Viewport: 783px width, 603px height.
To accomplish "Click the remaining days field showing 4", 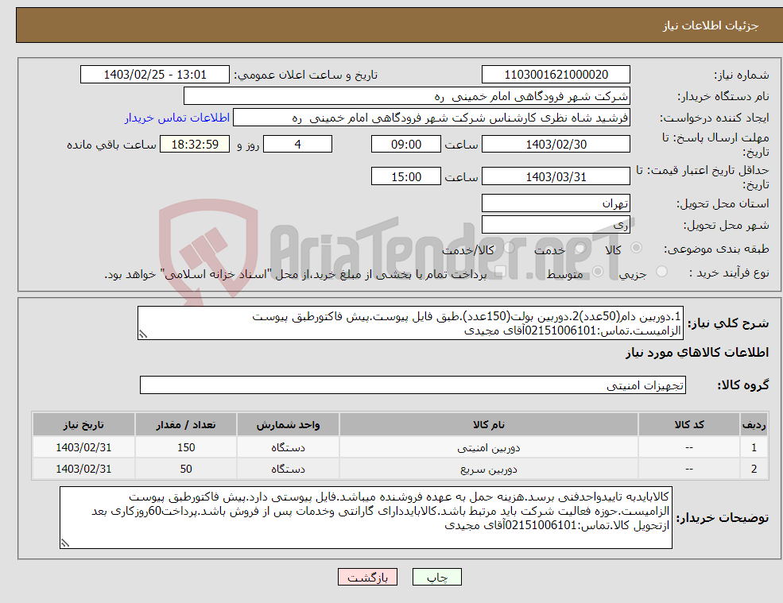I will tap(297, 145).
